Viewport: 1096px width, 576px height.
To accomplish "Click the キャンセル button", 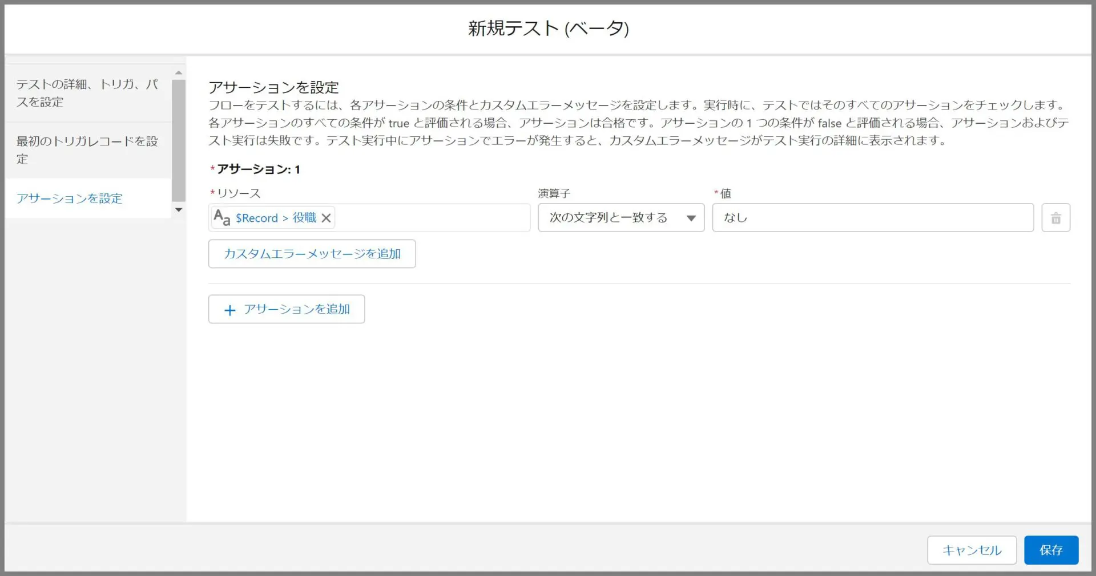I will [972, 550].
